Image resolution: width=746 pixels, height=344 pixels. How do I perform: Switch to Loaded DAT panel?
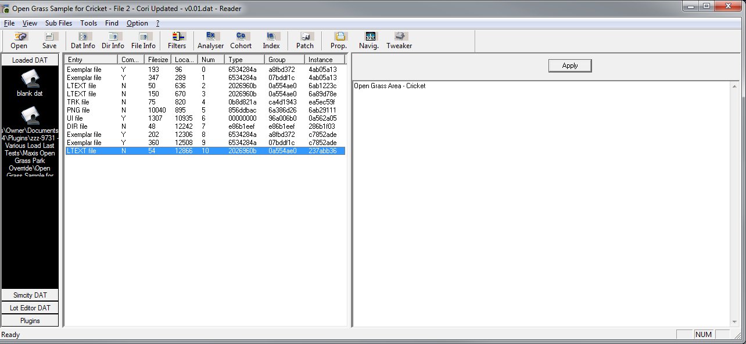coord(30,60)
